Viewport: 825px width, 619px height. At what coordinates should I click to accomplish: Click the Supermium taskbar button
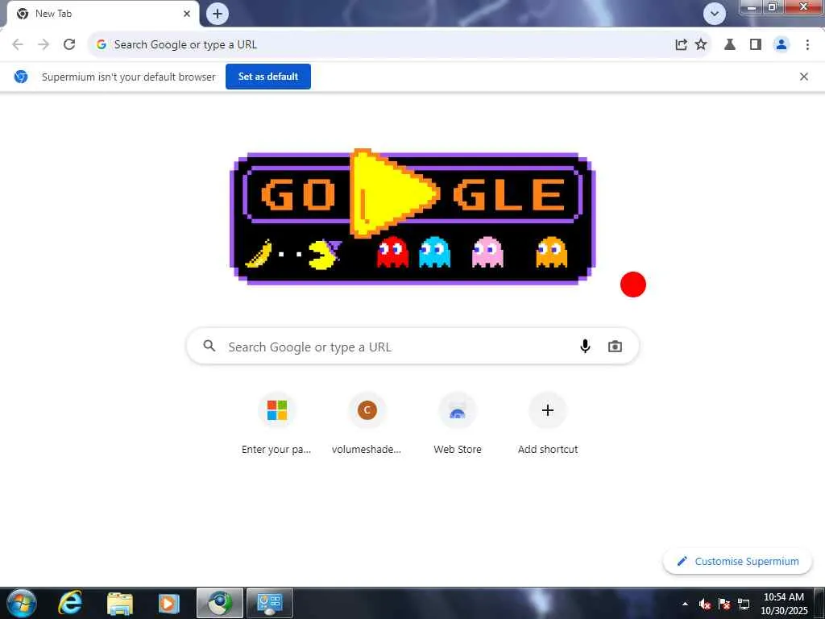[220, 603]
